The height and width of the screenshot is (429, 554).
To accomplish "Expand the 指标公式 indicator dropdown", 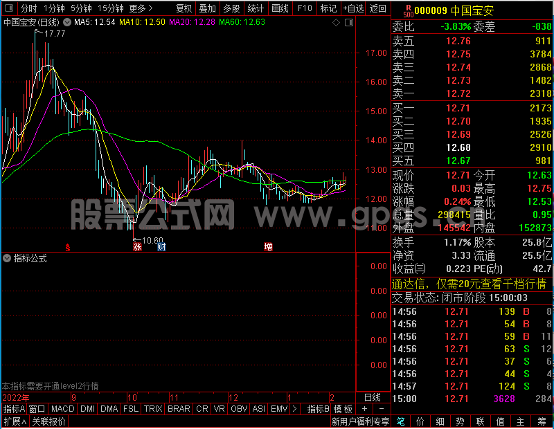I will click(x=7, y=259).
